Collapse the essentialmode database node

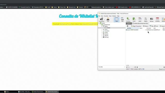pos(100,25)
